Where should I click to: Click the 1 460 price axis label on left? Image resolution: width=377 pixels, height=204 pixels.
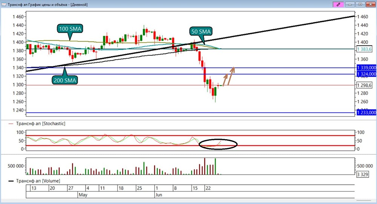[18, 17]
